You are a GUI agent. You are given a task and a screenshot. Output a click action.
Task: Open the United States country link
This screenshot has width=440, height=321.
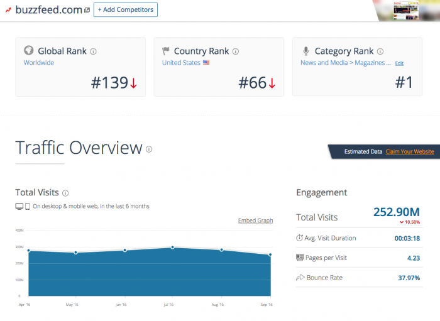181,63
